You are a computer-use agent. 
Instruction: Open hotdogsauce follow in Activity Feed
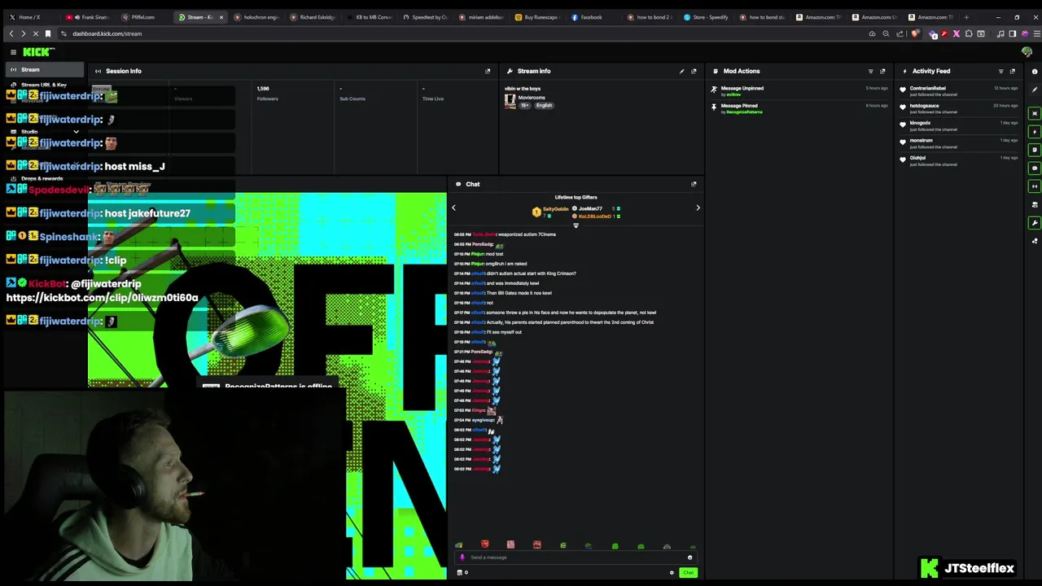[x=925, y=107]
